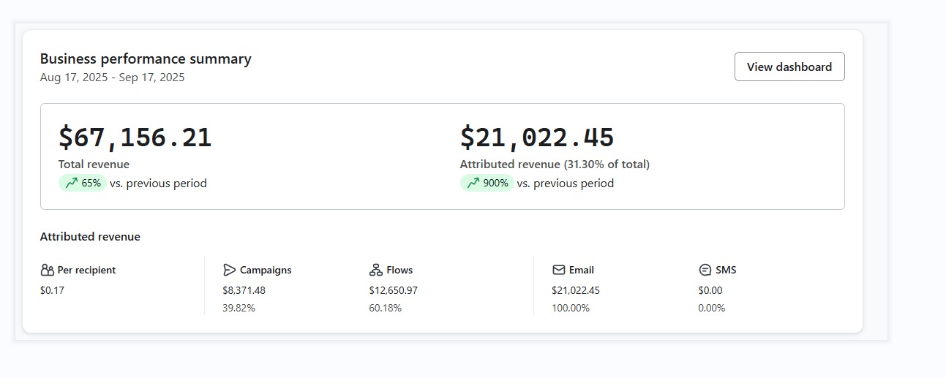The image size is (946, 378).
Task: Click the Attributed revenue section heading
Action: [90, 237]
